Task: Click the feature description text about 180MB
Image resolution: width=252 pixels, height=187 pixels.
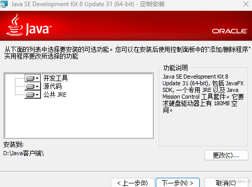Action: pyautogui.click(x=203, y=93)
